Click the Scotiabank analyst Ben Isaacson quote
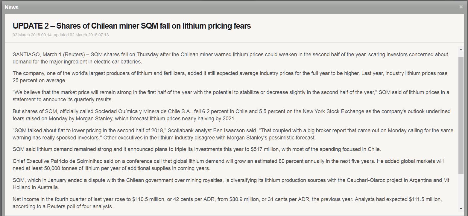 [233, 134]
